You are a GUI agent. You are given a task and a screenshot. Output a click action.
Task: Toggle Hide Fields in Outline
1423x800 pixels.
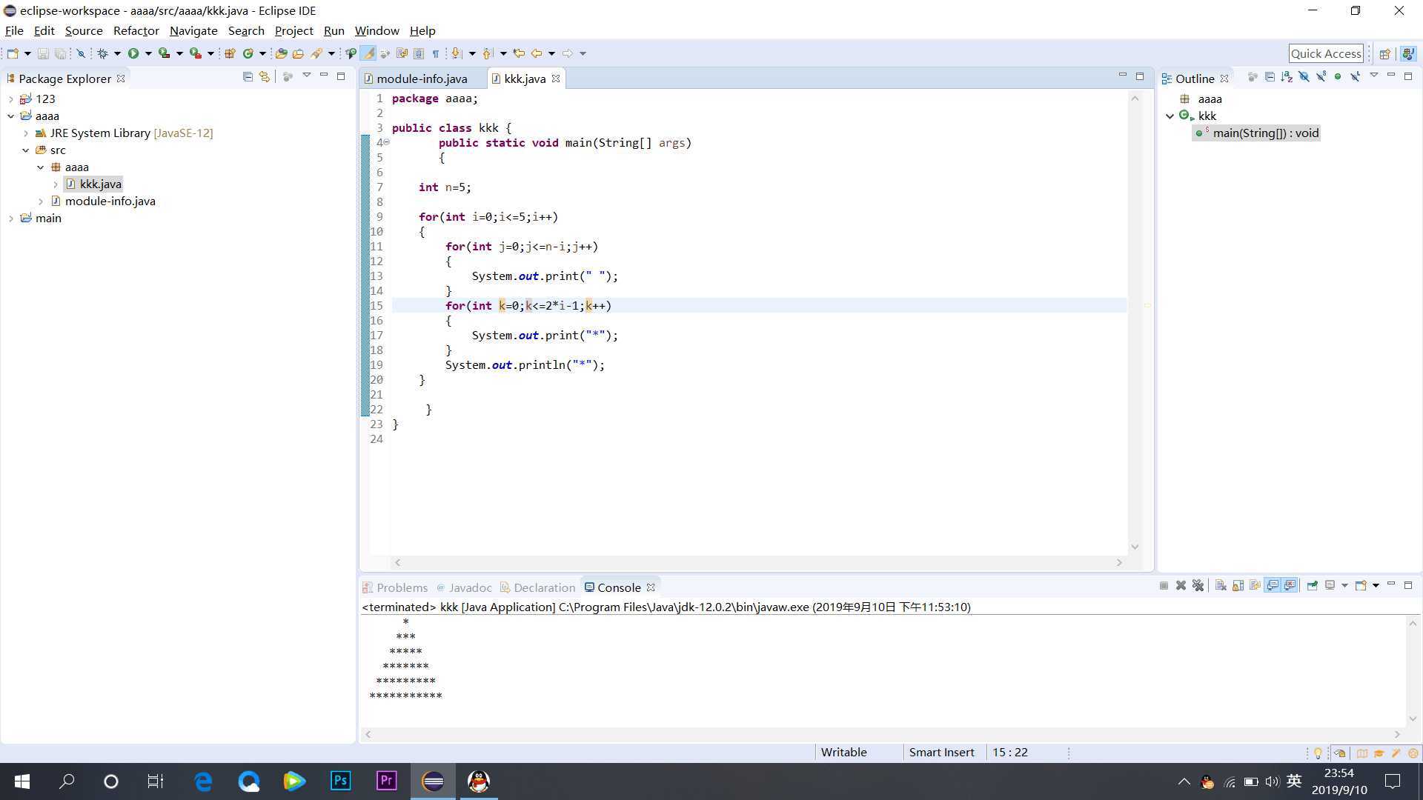(x=1304, y=77)
